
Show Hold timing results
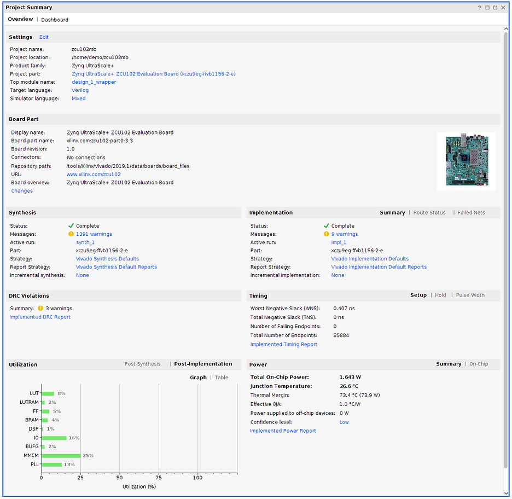click(440, 295)
